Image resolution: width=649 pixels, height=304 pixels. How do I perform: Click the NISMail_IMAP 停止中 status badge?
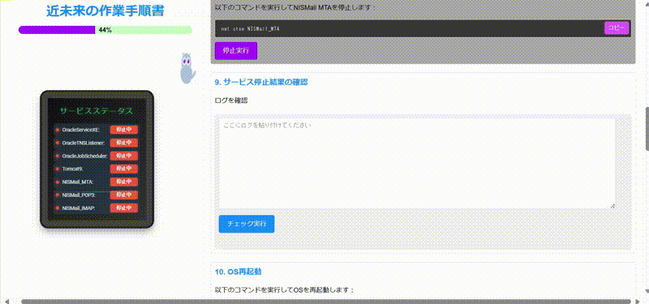pyautogui.click(x=124, y=208)
